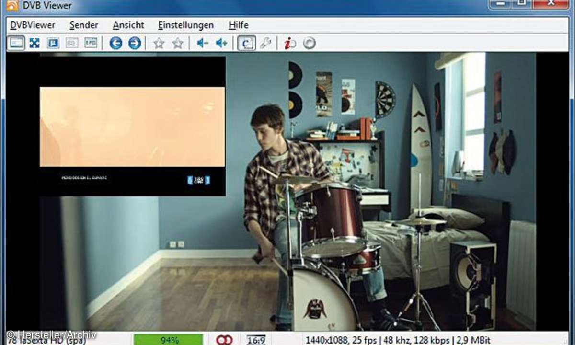575x345 pixels.
Task: Open the picture-in-picture toolbar icon
Action: point(53,43)
